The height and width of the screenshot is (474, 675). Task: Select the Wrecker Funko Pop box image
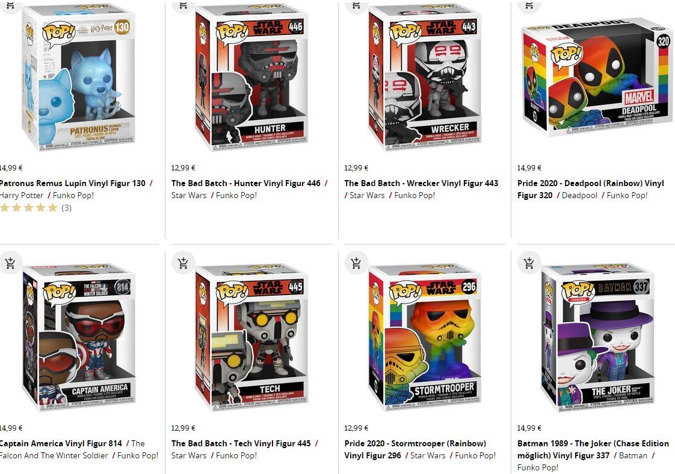425,78
